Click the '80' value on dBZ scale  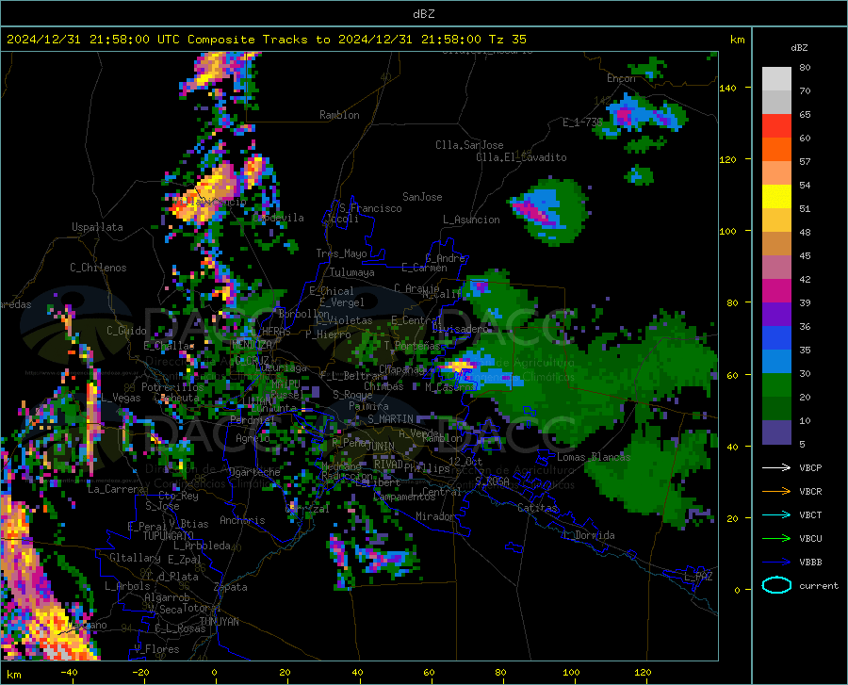coord(805,68)
